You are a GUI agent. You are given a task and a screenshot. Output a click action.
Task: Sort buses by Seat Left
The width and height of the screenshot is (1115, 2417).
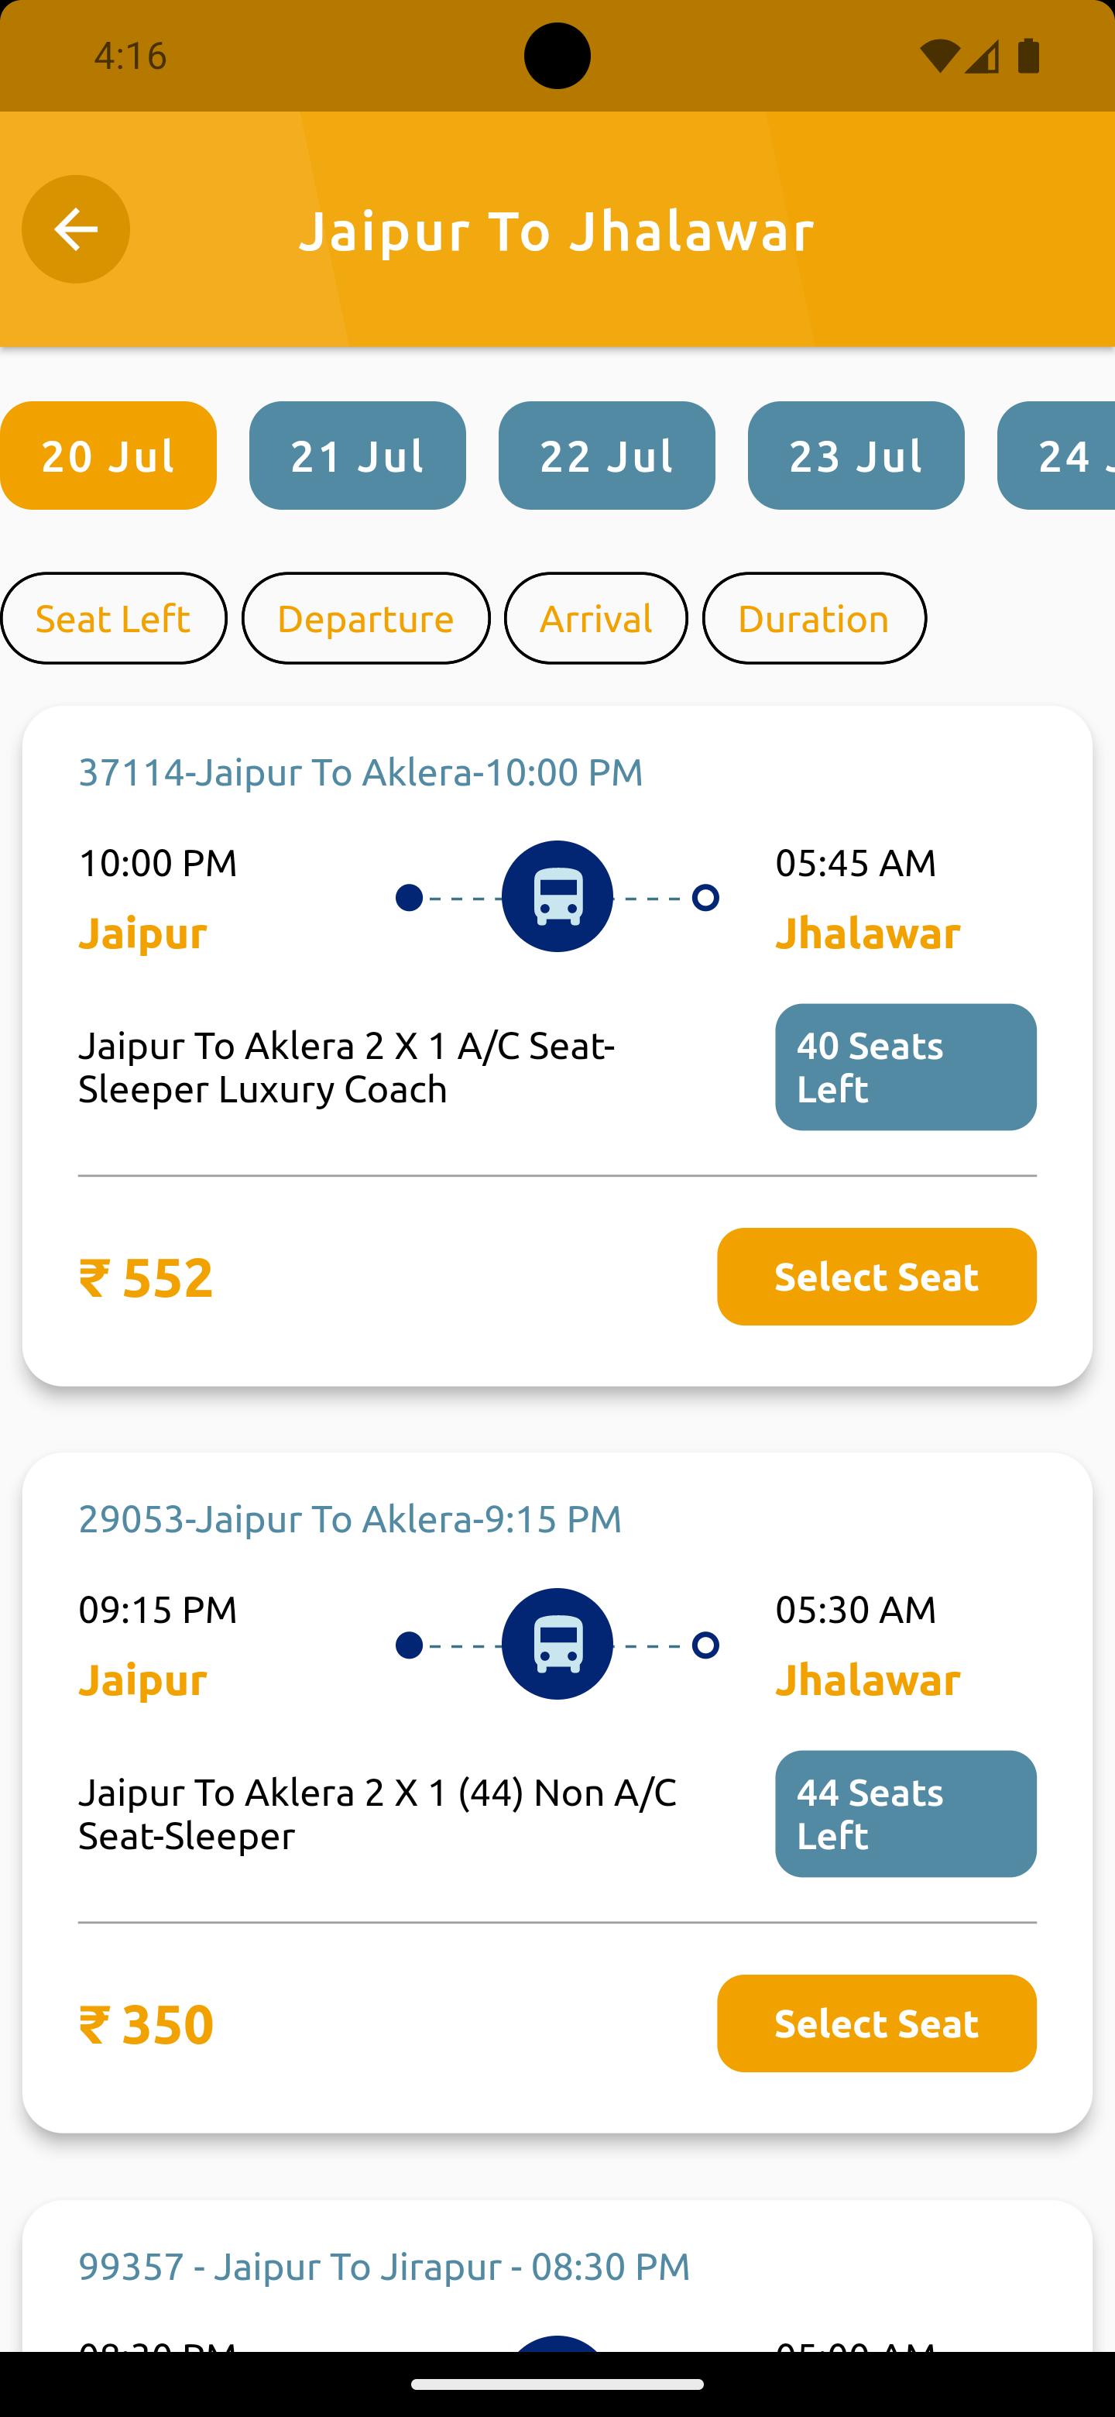114,619
